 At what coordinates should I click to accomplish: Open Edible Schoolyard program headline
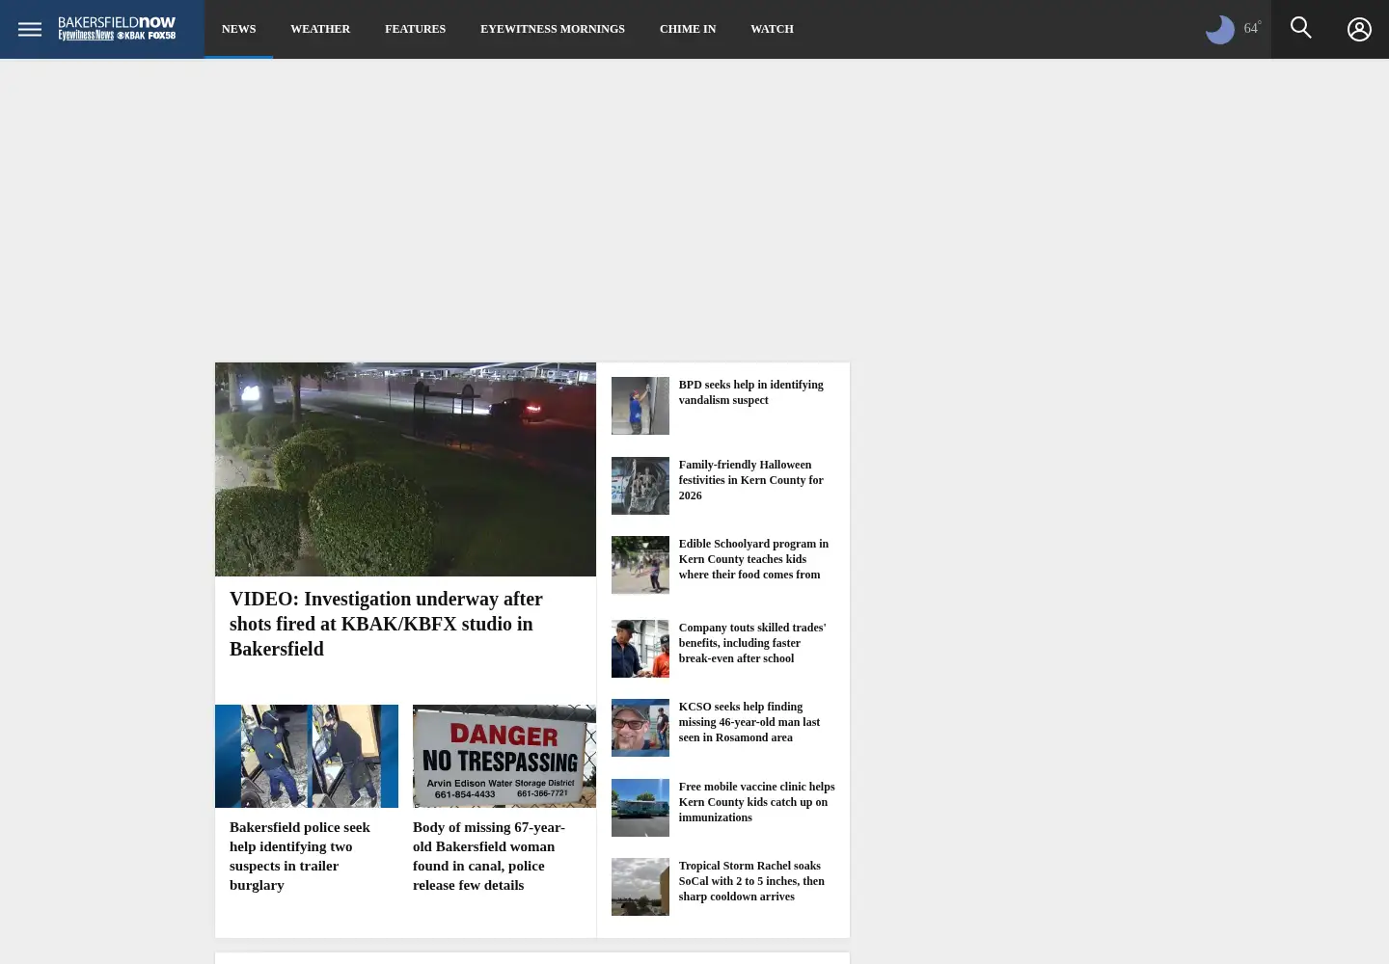(x=753, y=559)
